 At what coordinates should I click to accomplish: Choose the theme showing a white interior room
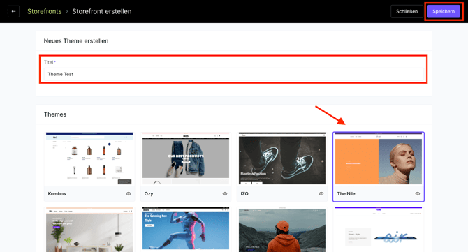pos(89,230)
